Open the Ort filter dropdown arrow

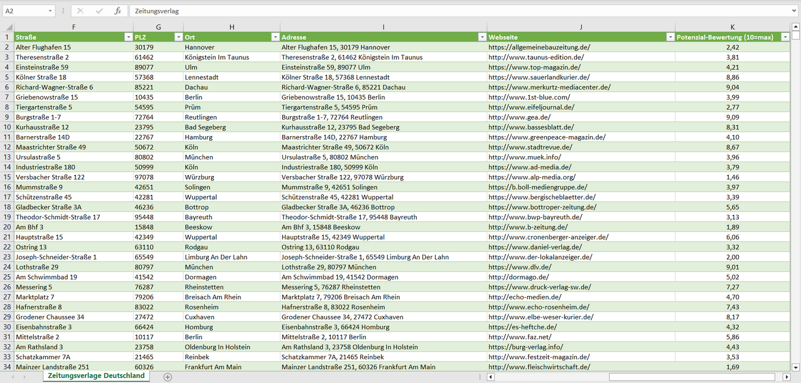coord(275,37)
